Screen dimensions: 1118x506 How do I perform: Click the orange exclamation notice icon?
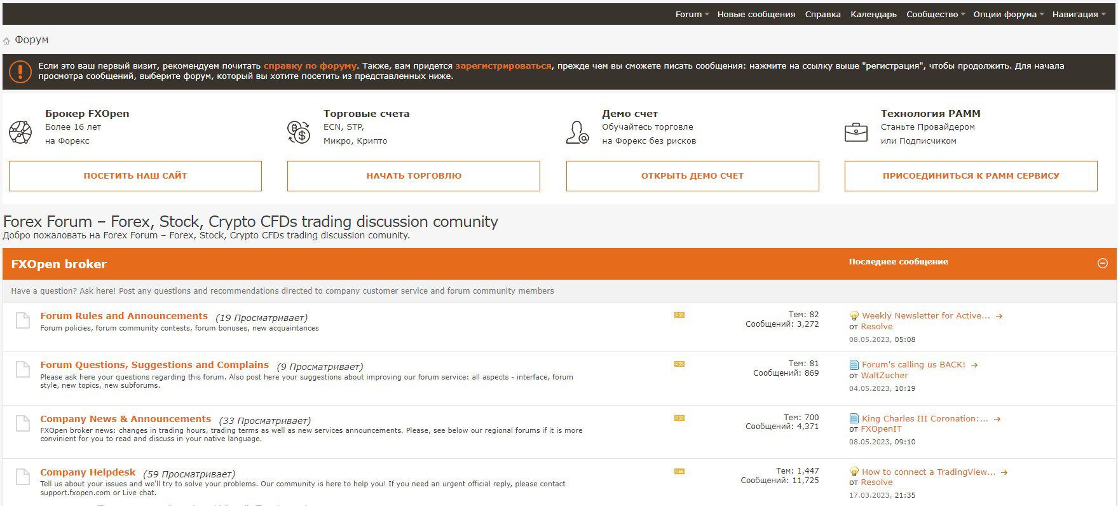coord(20,71)
